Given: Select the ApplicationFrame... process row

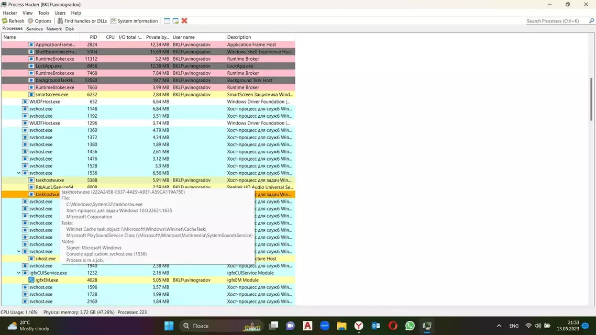Looking at the screenshot, I should [148, 44].
